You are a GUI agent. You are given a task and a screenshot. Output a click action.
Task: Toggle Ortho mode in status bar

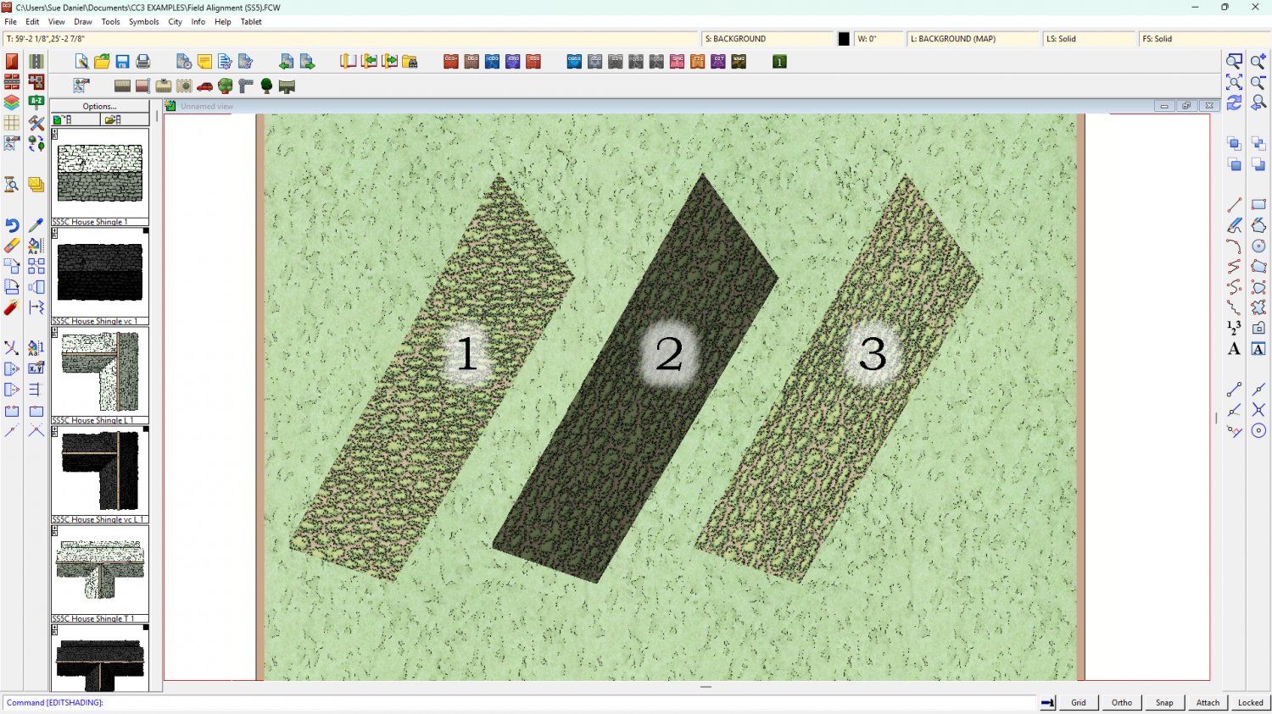pyautogui.click(x=1121, y=702)
